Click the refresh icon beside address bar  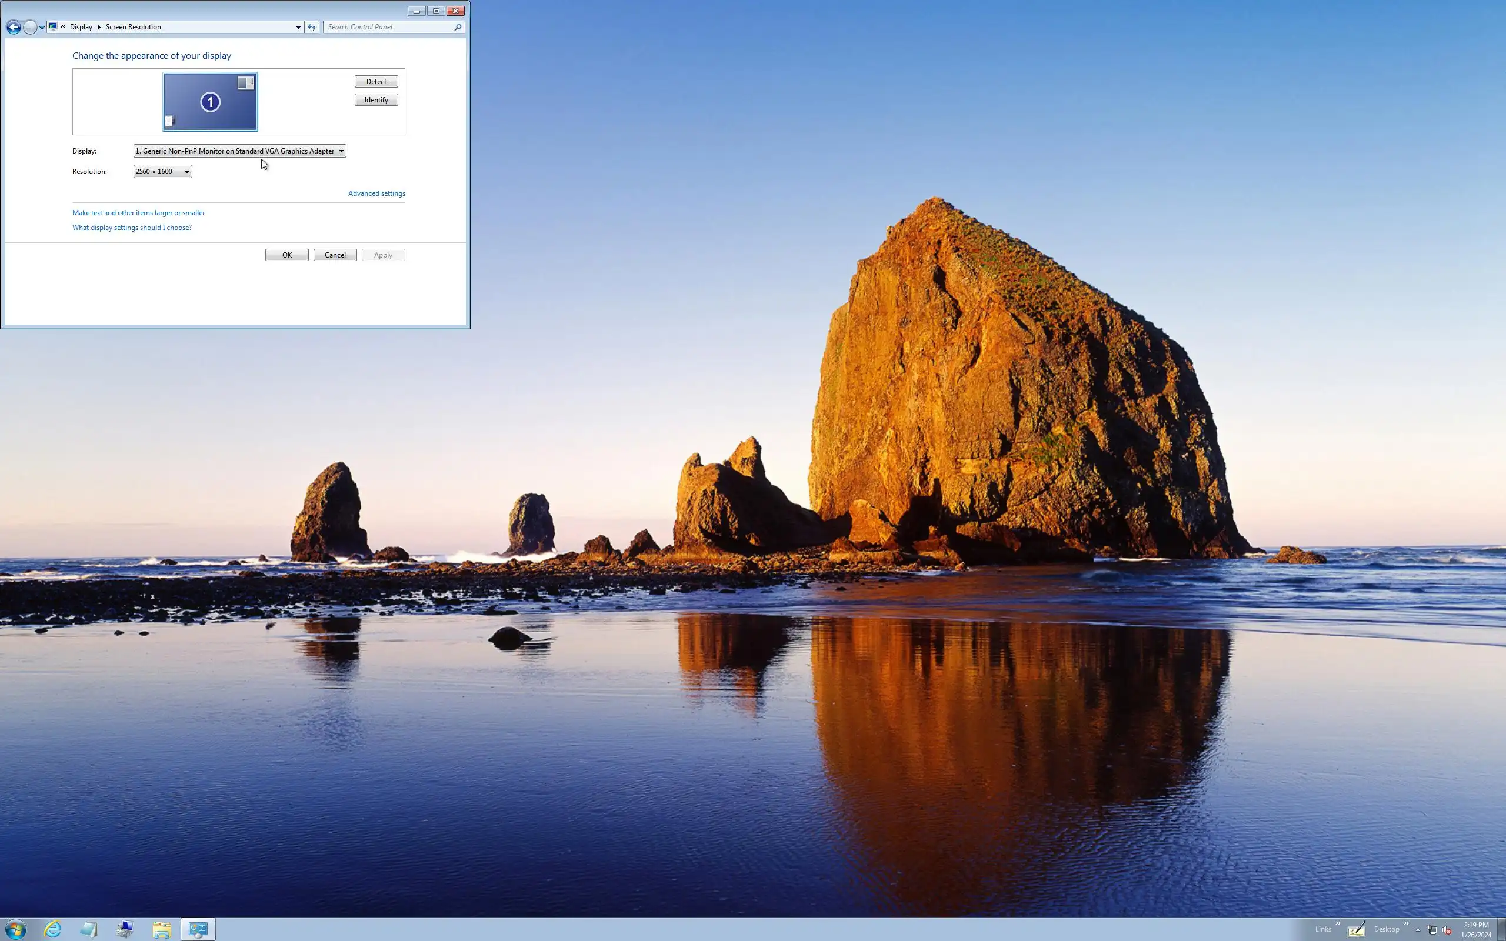(312, 27)
